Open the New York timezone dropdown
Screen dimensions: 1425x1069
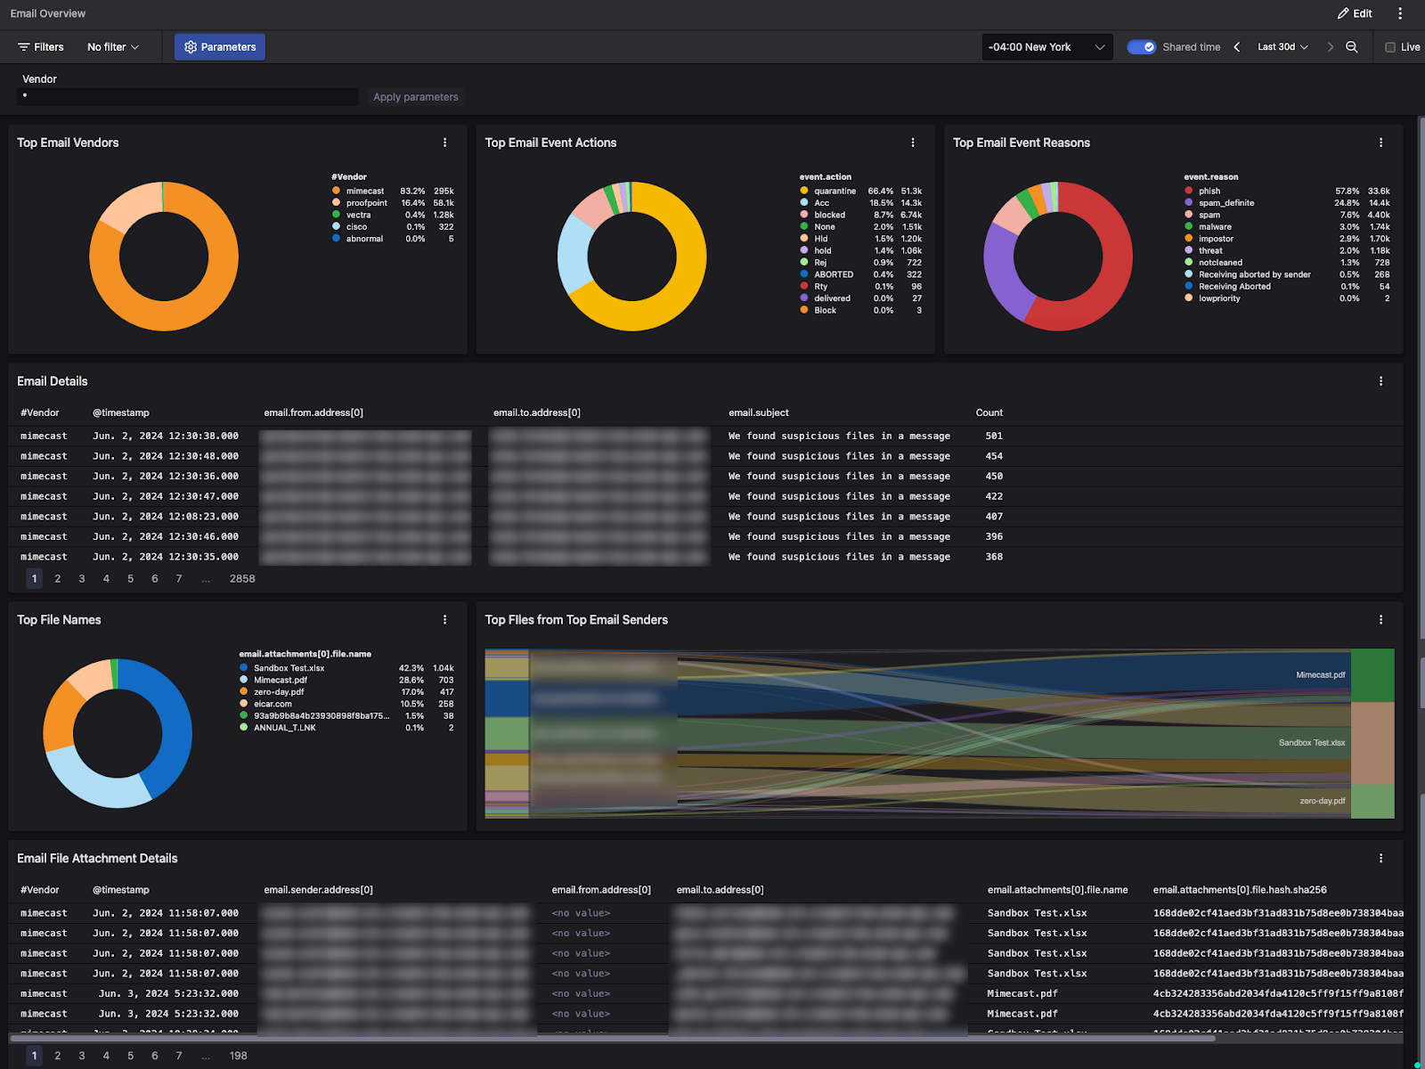(1046, 46)
